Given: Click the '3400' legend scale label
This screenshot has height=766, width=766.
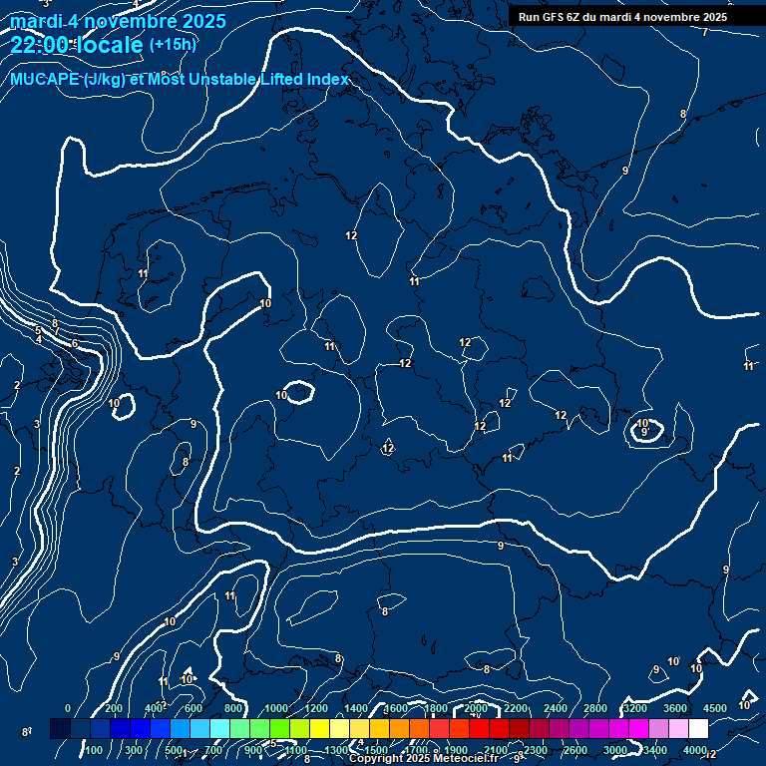Looking at the screenshot, I should [x=655, y=750].
